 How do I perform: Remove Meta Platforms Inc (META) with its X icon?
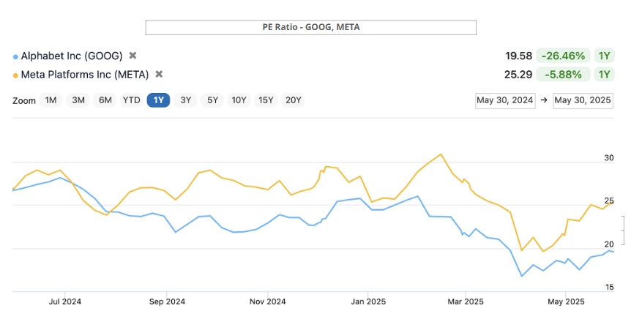(x=159, y=74)
